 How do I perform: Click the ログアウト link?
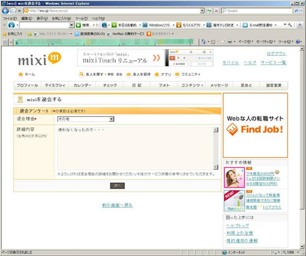[x=277, y=54]
